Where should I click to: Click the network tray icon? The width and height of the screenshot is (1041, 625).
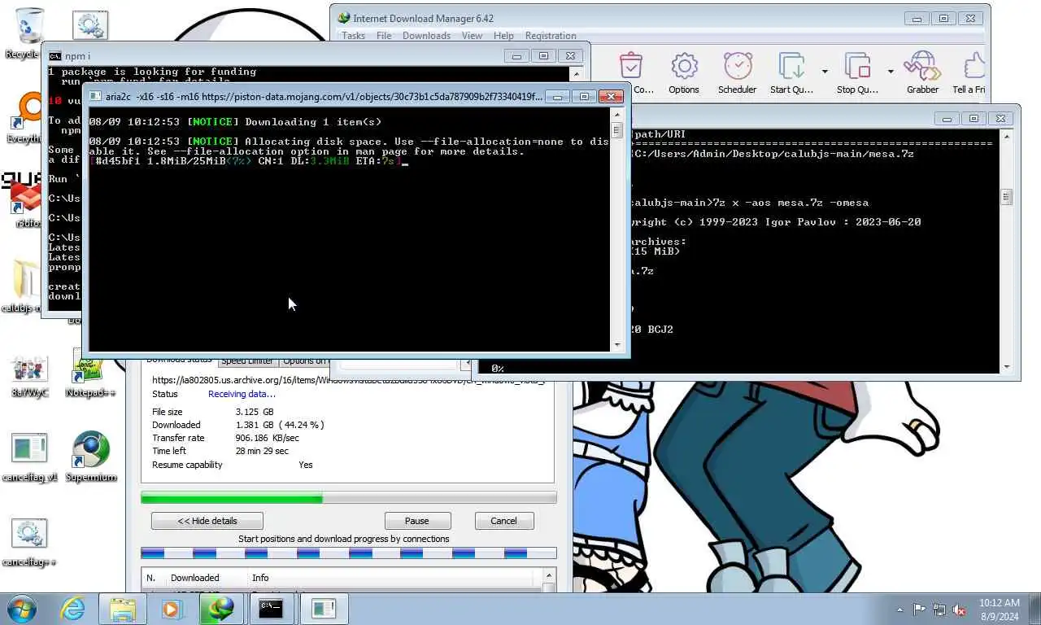(x=939, y=610)
